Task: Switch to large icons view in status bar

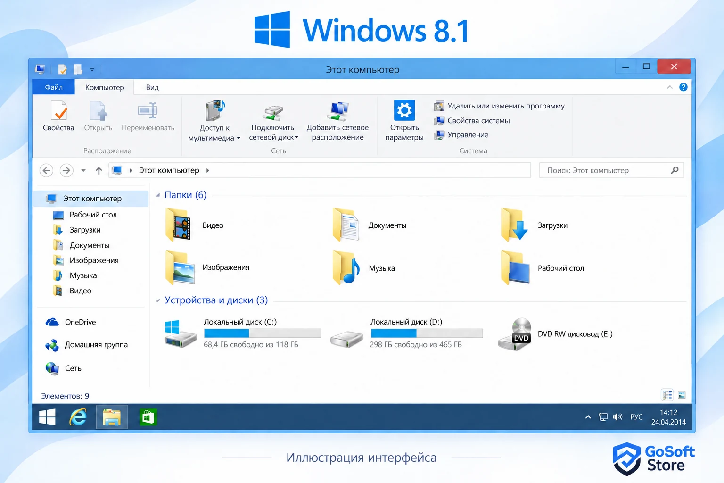Action: [682, 395]
